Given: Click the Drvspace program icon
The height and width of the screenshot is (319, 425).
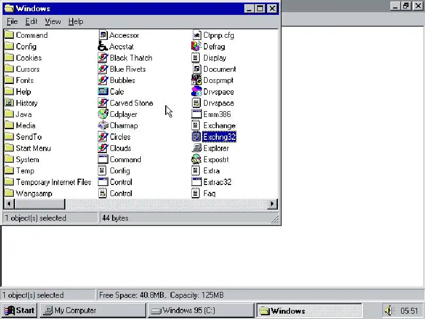Looking at the screenshot, I should coord(197,91).
